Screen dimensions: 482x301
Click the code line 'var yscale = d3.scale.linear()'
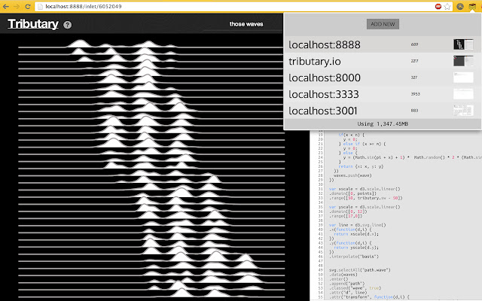365,207
